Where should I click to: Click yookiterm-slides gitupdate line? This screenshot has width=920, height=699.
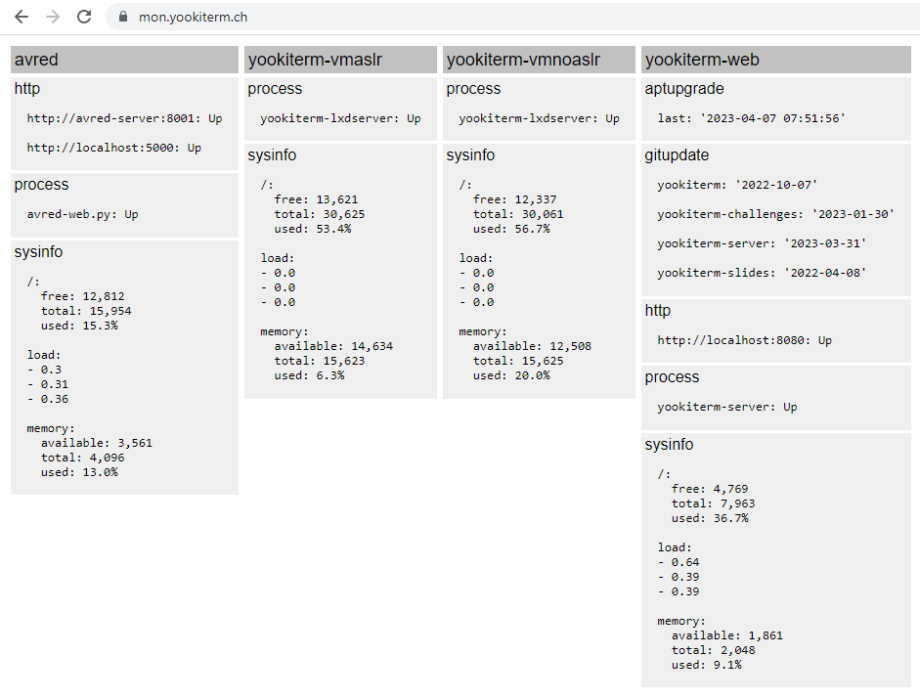762,273
